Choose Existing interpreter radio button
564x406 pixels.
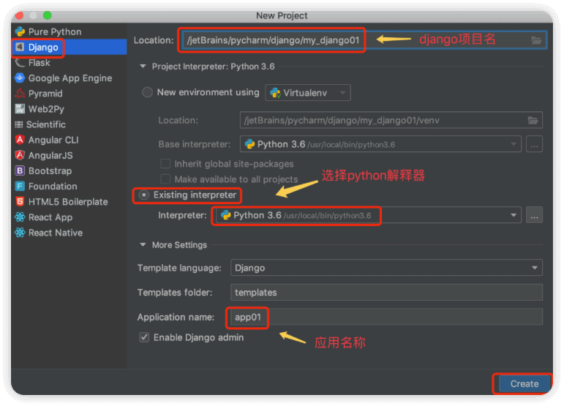click(144, 195)
